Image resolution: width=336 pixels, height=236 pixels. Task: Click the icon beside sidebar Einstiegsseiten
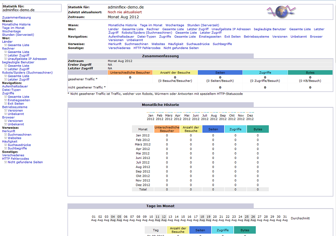6,100
